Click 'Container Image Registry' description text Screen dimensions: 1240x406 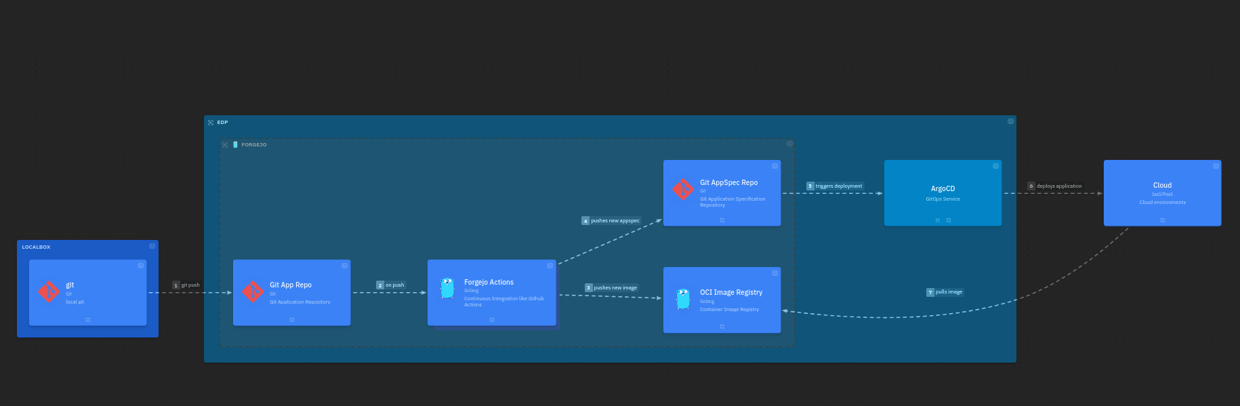[729, 310]
